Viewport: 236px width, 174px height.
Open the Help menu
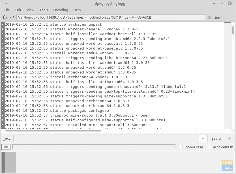tap(77, 10)
